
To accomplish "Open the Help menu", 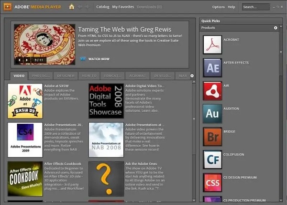I will (232, 7).
